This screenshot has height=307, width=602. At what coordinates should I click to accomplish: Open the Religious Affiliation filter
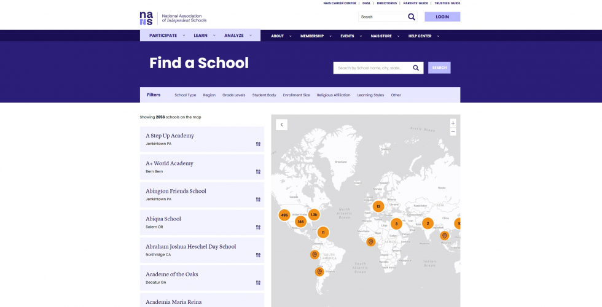pos(333,95)
